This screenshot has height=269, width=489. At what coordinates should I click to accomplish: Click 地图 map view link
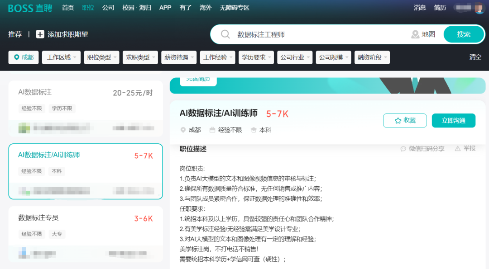pos(428,34)
